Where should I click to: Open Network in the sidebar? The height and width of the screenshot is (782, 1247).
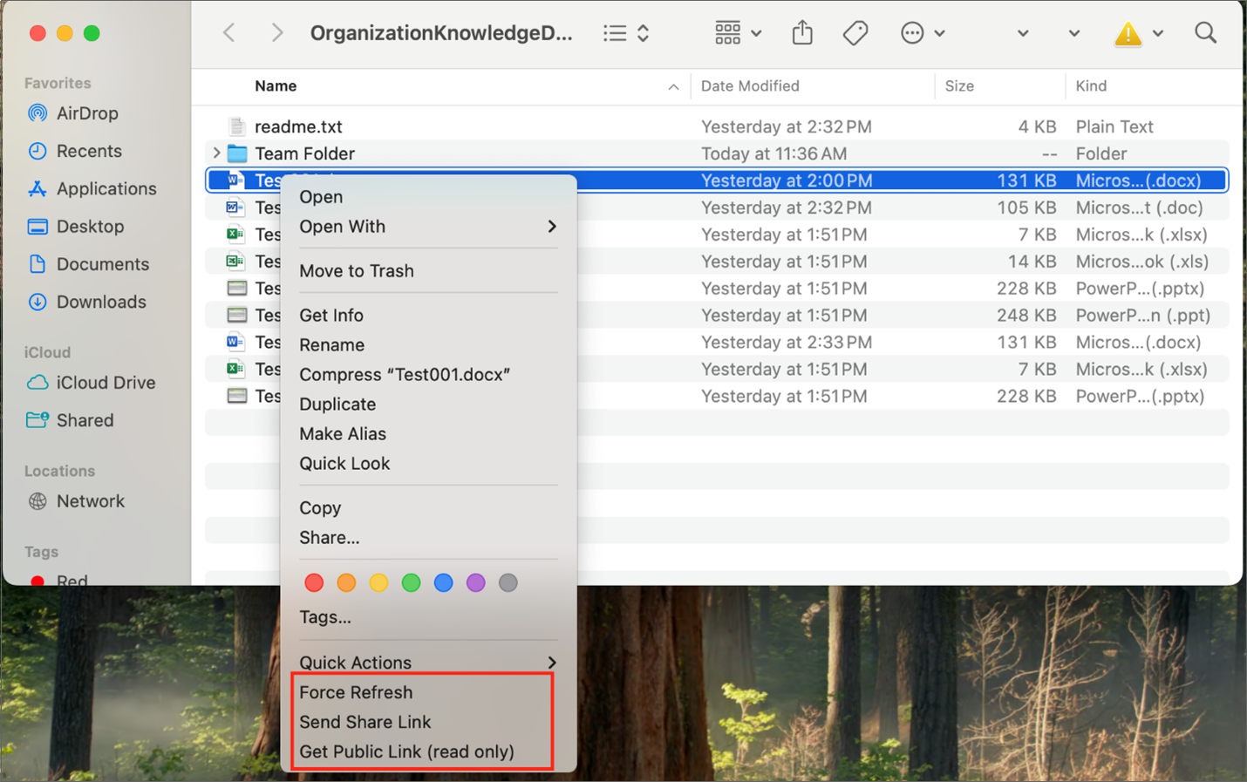tap(89, 501)
